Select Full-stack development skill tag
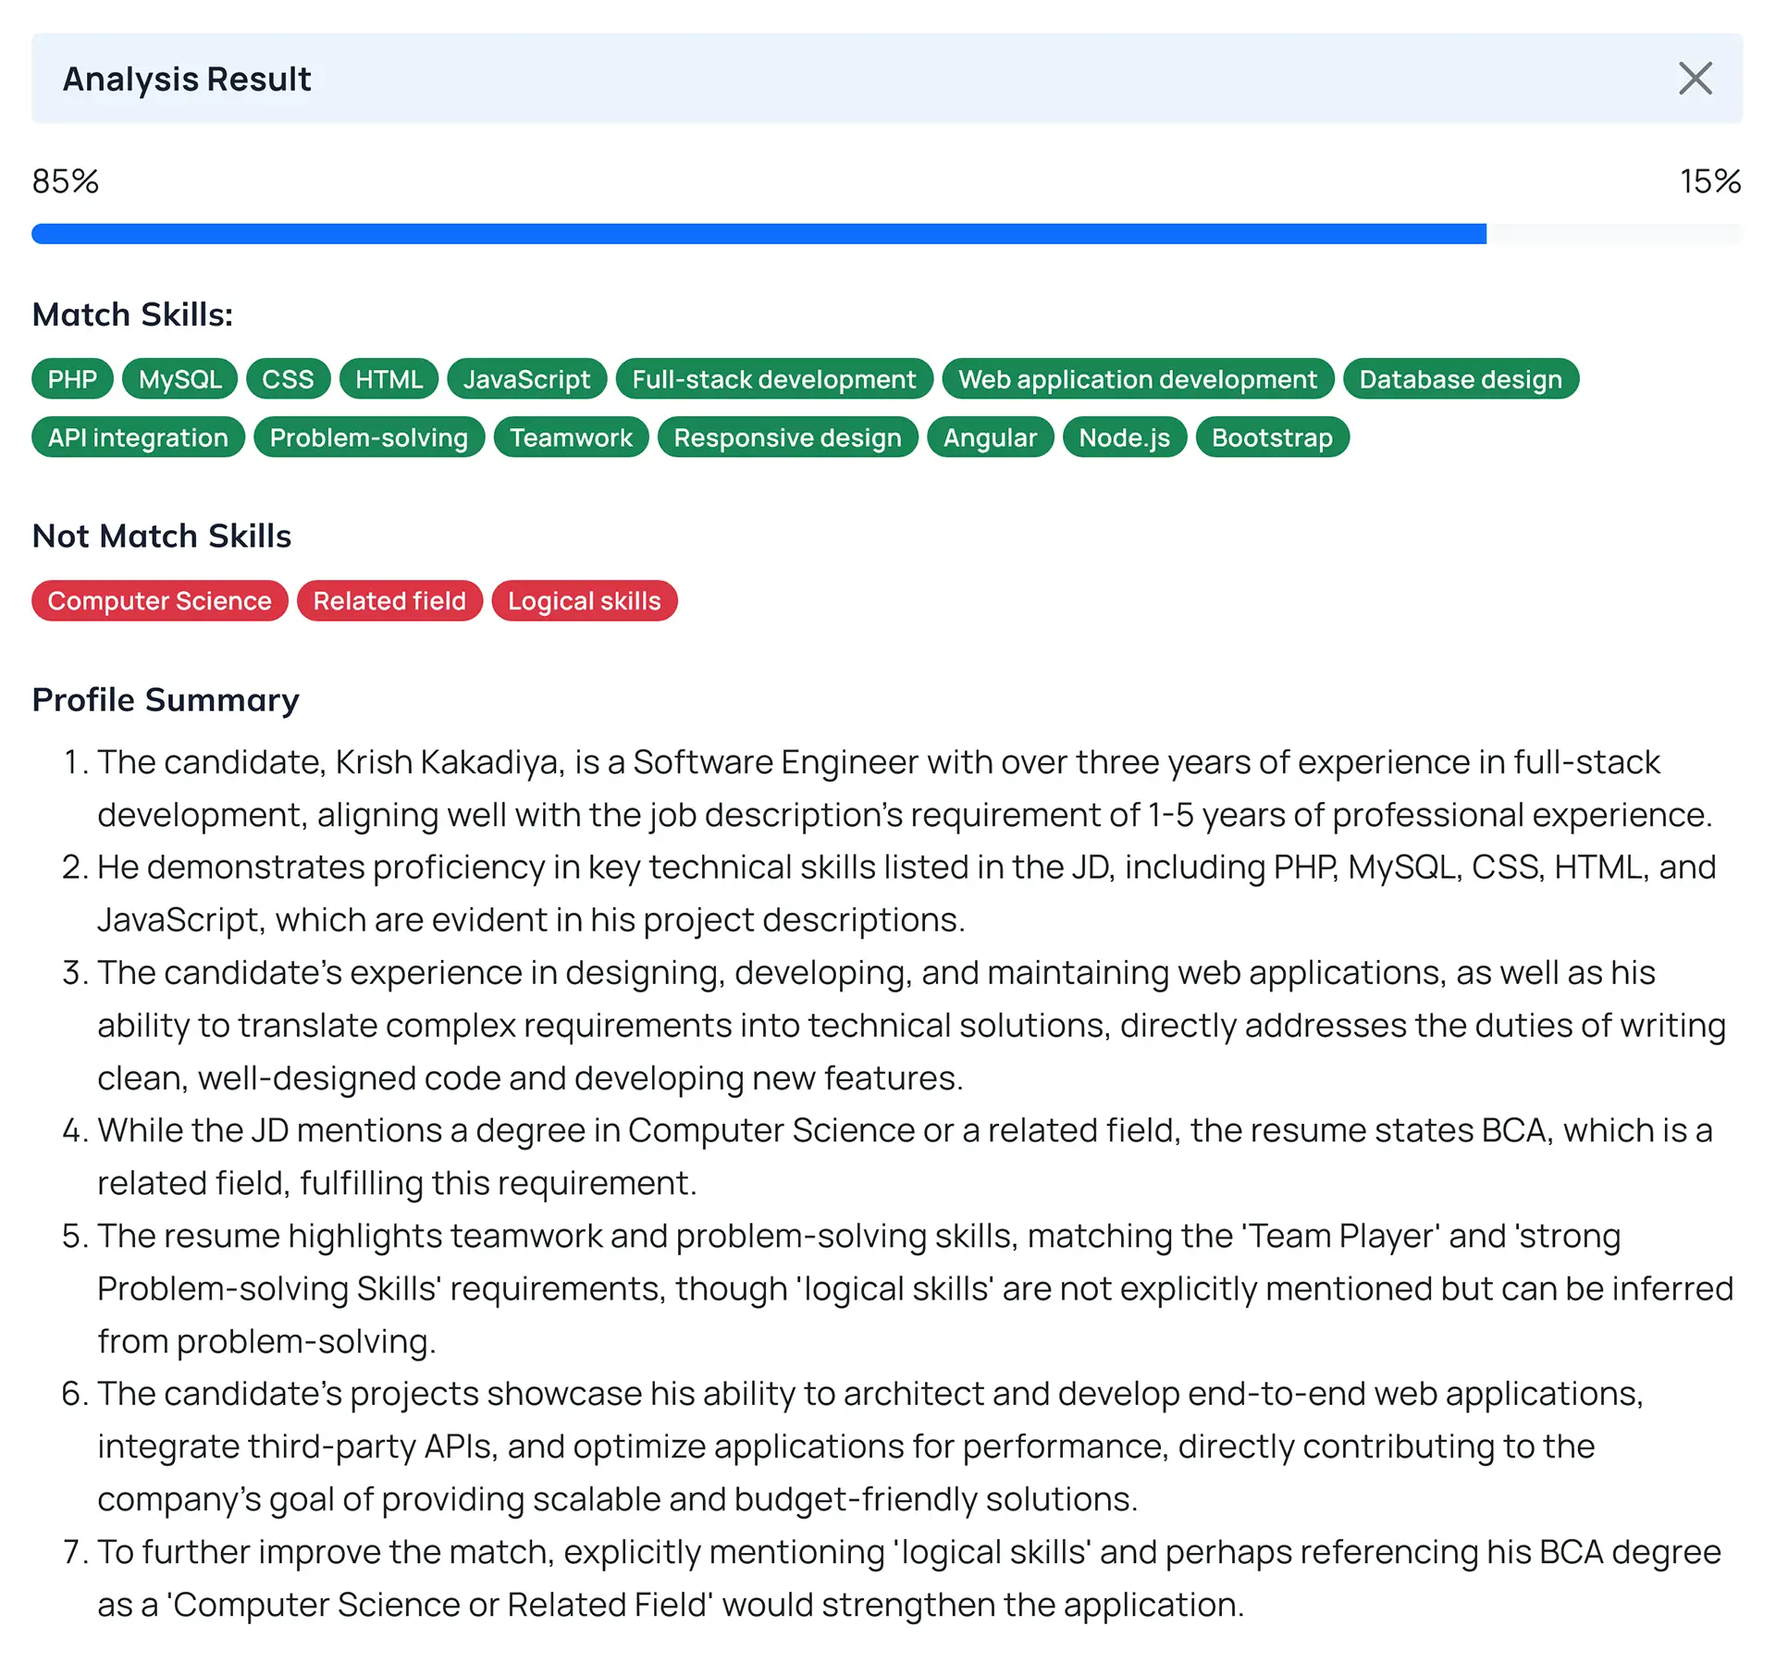Screen dimensions: 1776x1675 point(773,379)
